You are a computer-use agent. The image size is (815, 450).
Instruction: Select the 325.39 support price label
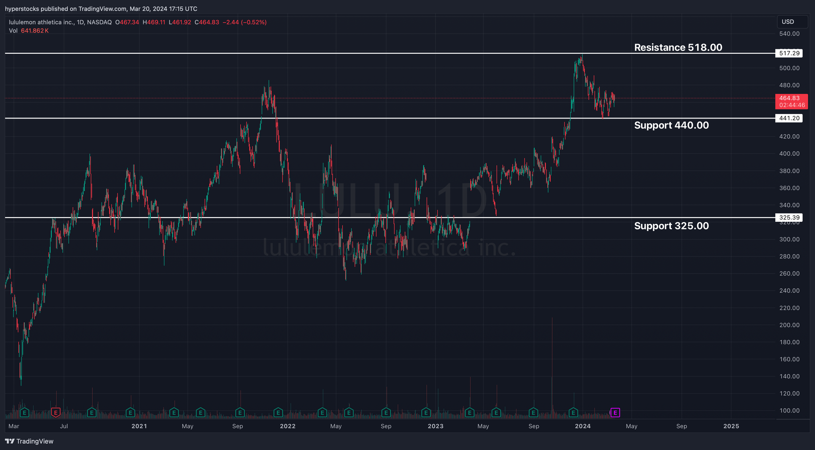click(789, 217)
